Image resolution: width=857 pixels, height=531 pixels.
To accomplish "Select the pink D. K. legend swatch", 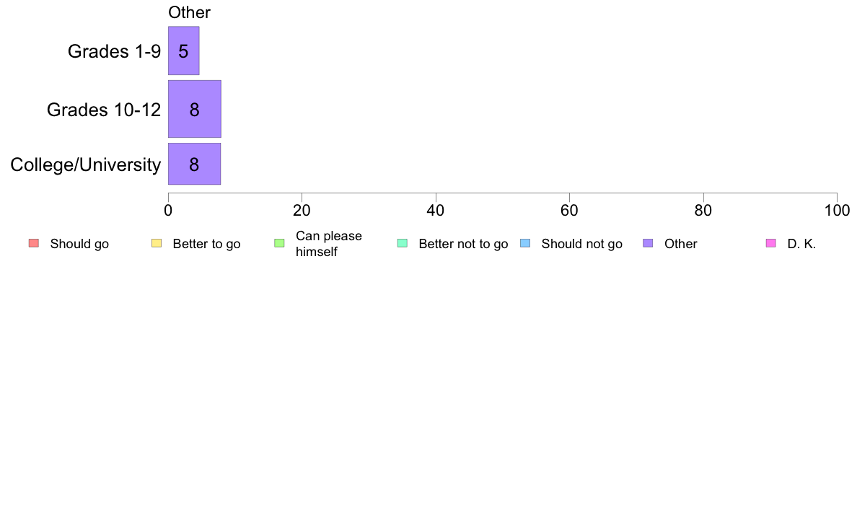I will [x=770, y=243].
